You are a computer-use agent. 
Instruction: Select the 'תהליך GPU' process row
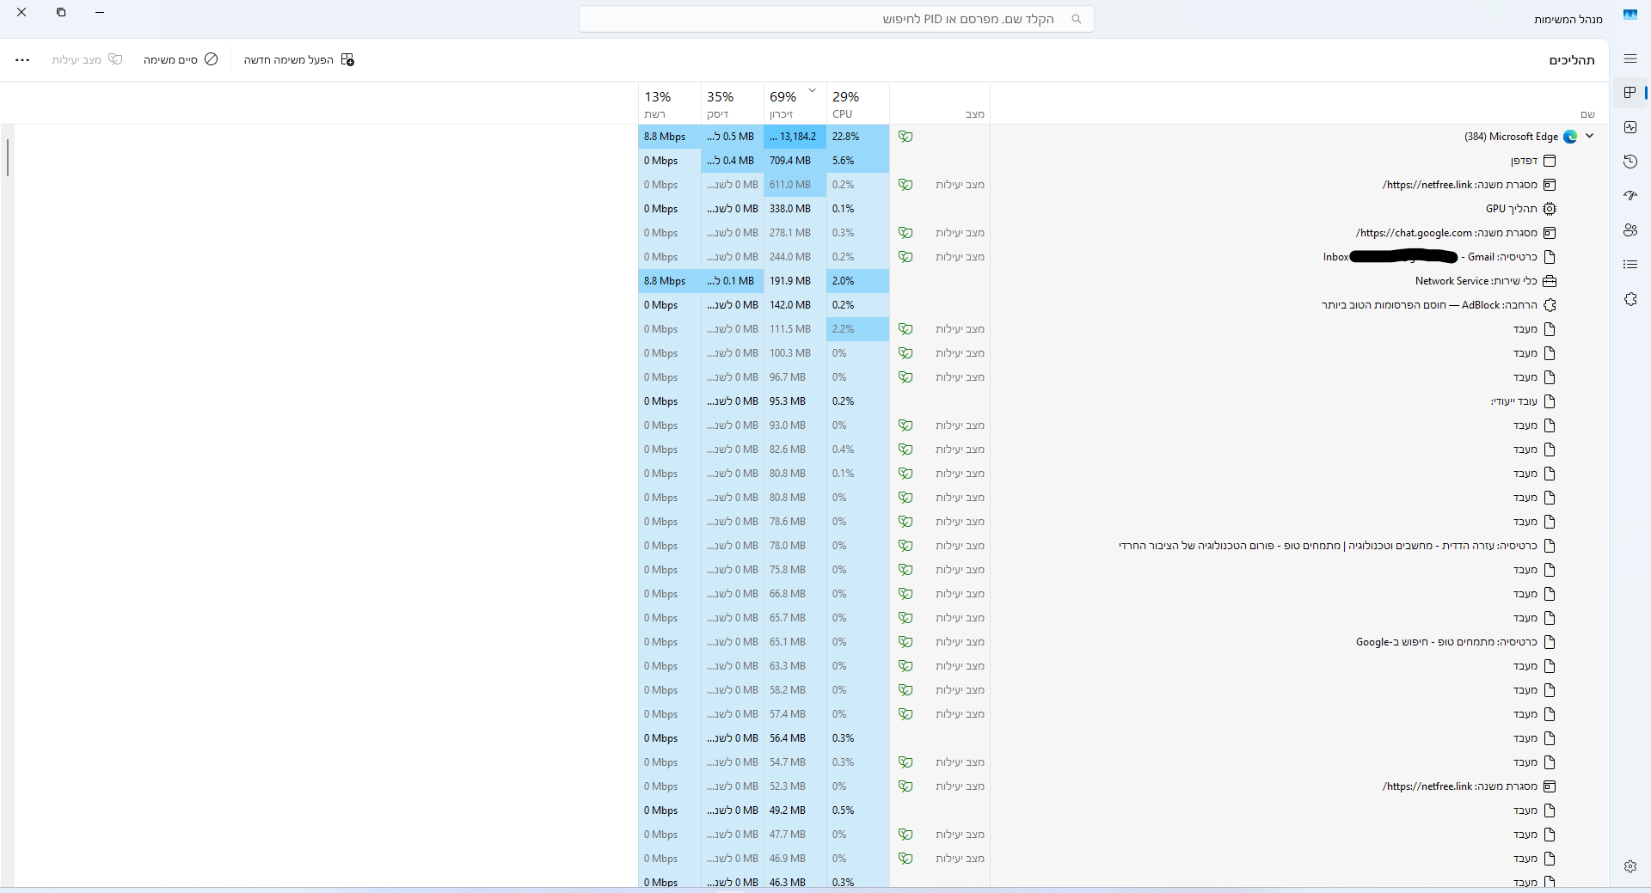pos(1123,209)
